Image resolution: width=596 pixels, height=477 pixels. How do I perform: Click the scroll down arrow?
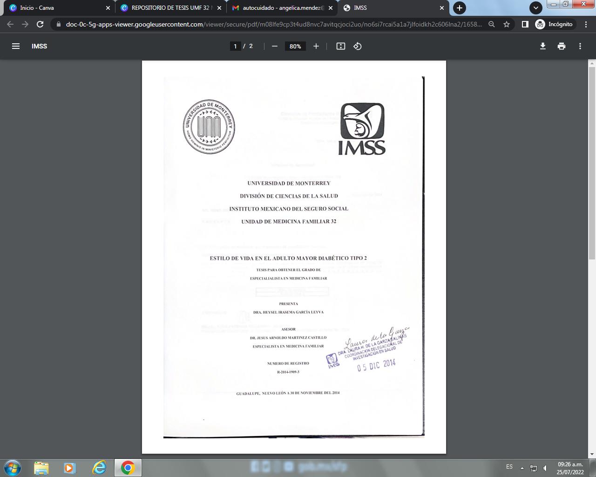pyautogui.click(x=592, y=454)
